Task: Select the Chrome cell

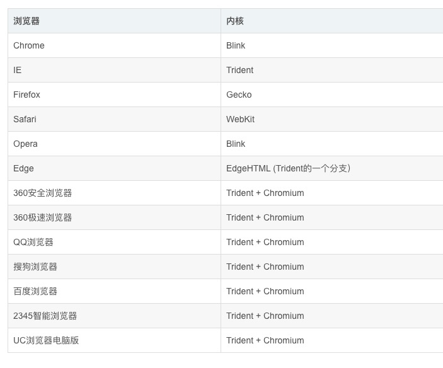Action: click(29, 45)
